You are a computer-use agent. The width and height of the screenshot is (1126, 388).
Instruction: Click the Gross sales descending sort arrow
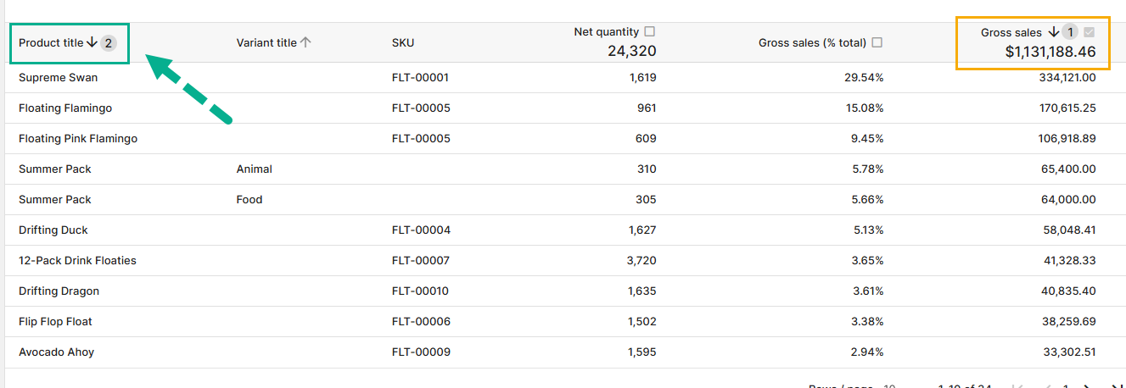click(x=1053, y=32)
